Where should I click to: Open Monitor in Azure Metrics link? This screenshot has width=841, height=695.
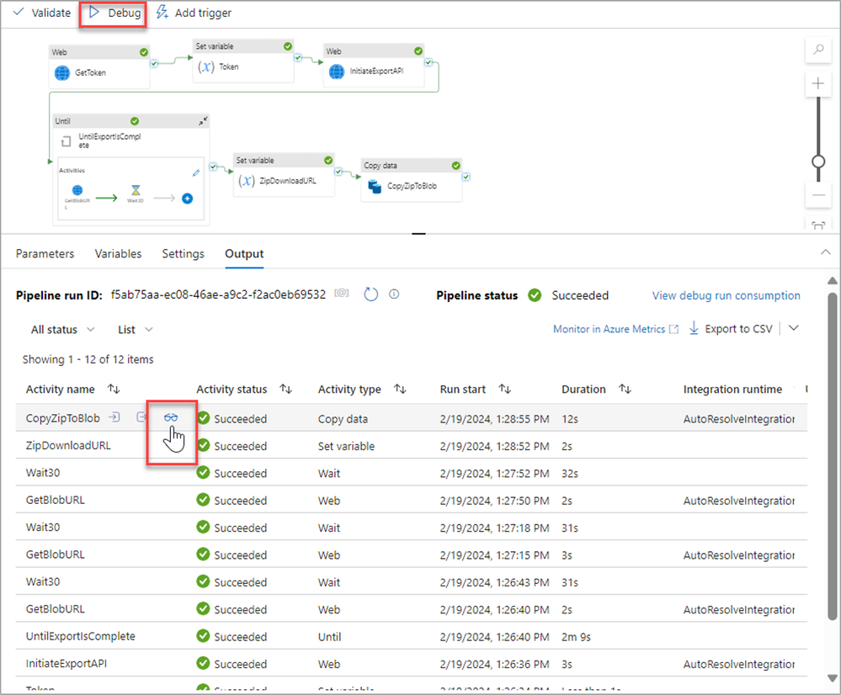(615, 329)
